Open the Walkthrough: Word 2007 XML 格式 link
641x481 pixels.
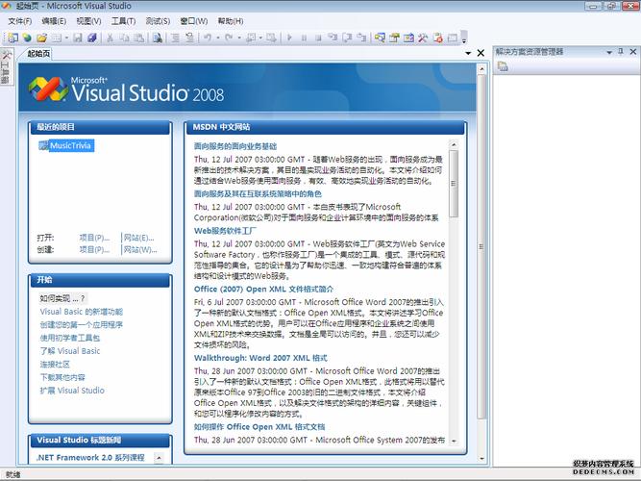click(x=260, y=358)
